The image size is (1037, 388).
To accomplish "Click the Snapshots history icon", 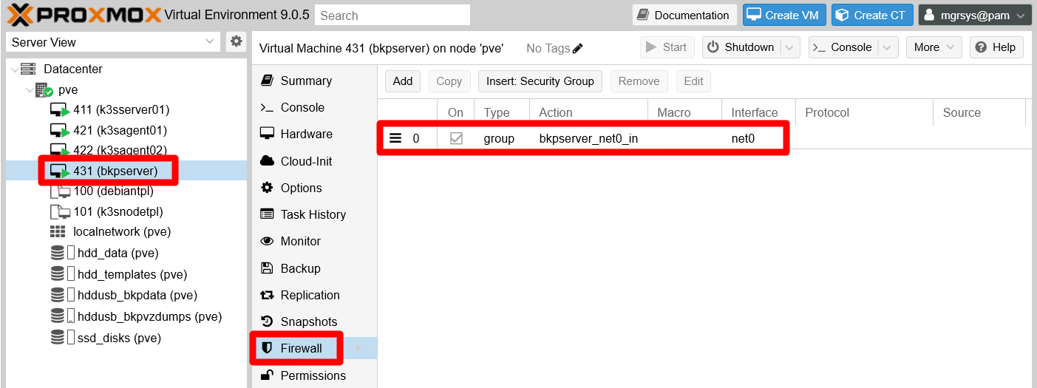I will (x=267, y=321).
